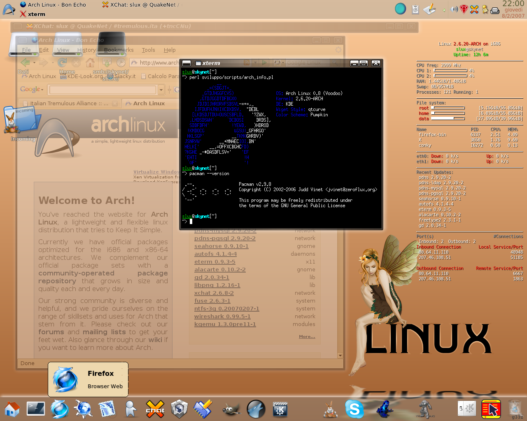Click the Google toolbar search input
Screen dimensions: 527x421
(103, 89)
